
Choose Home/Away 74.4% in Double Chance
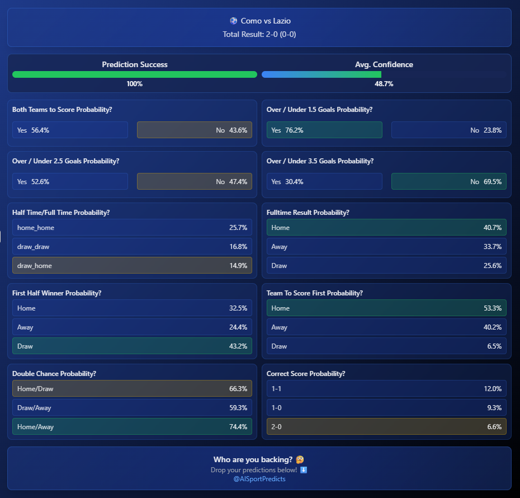point(132,427)
